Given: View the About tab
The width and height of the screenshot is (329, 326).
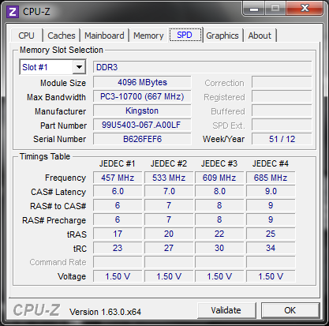Looking at the screenshot, I should click(x=260, y=36).
